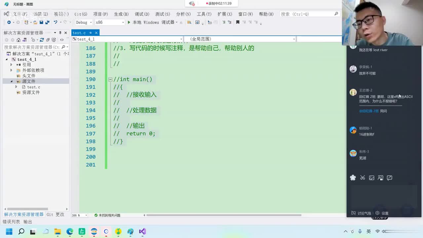
Task: Expand the 引用 references node
Action: (11, 65)
